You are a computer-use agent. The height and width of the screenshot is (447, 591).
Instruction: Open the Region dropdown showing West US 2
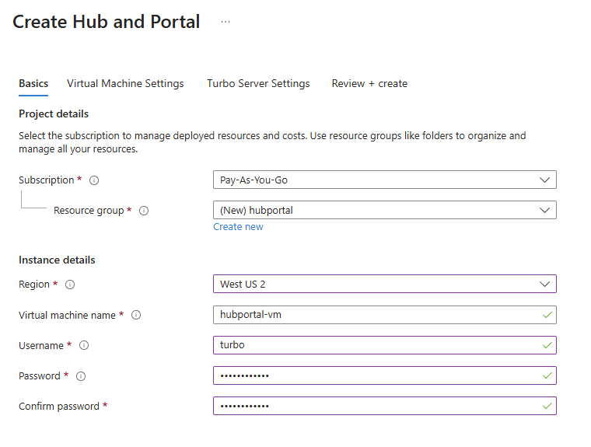point(384,285)
